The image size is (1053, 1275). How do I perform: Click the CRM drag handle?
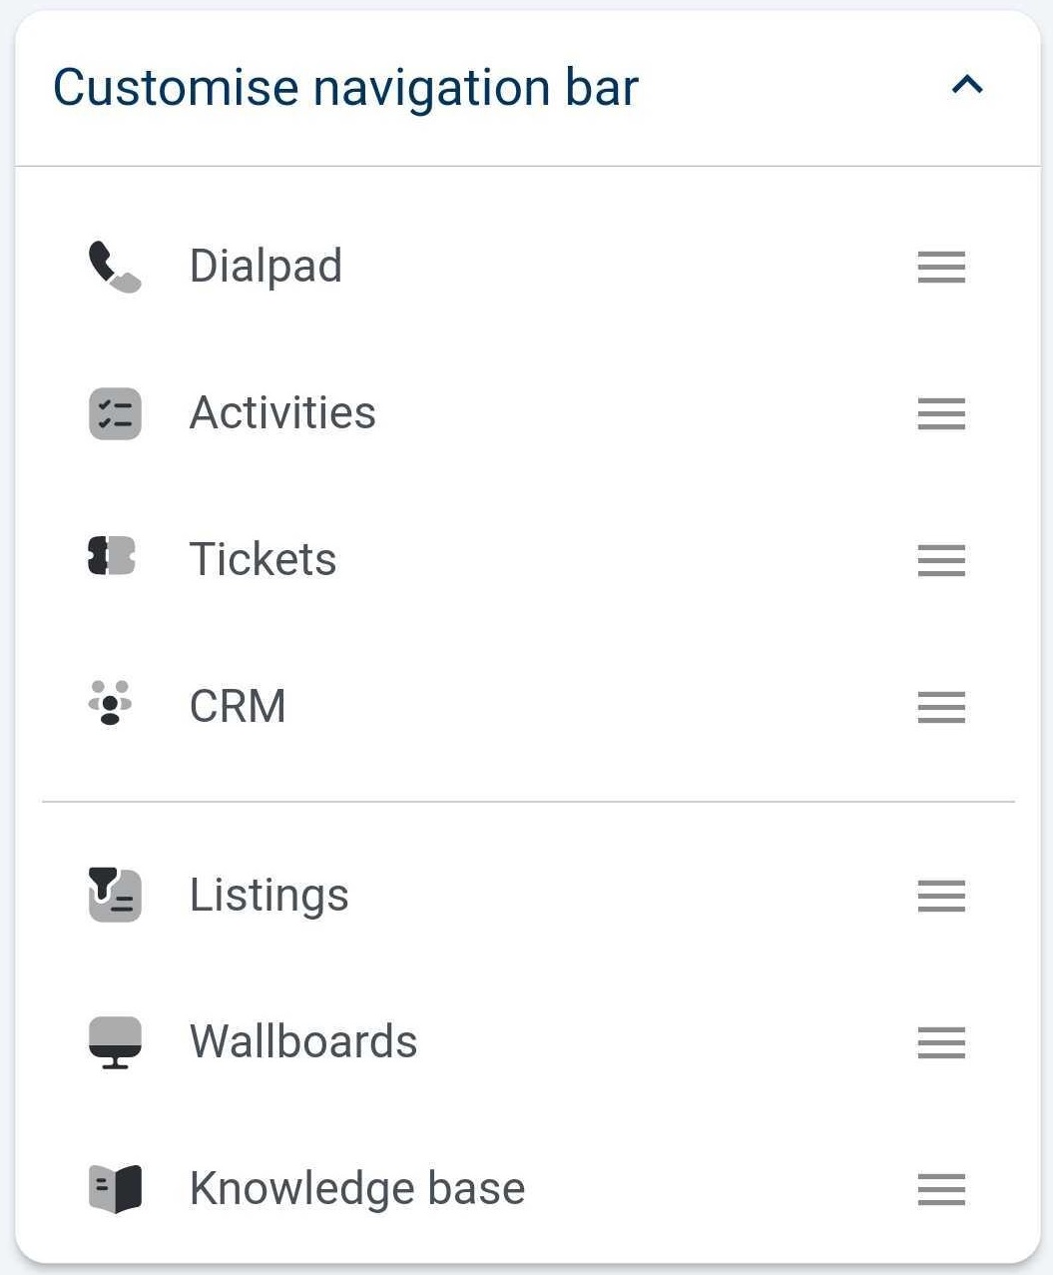click(x=940, y=706)
